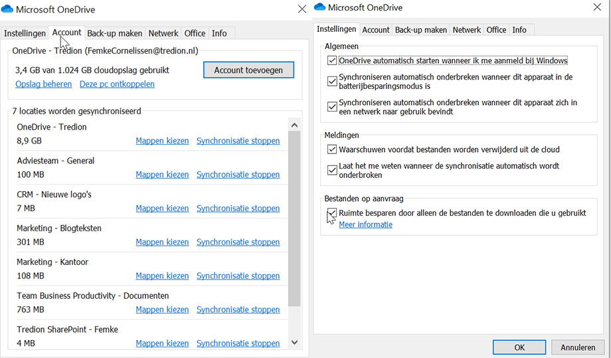Image resolution: width=611 pixels, height=358 pixels.
Task: Switch to Netwerk tab in left window
Action: (x=163, y=33)
